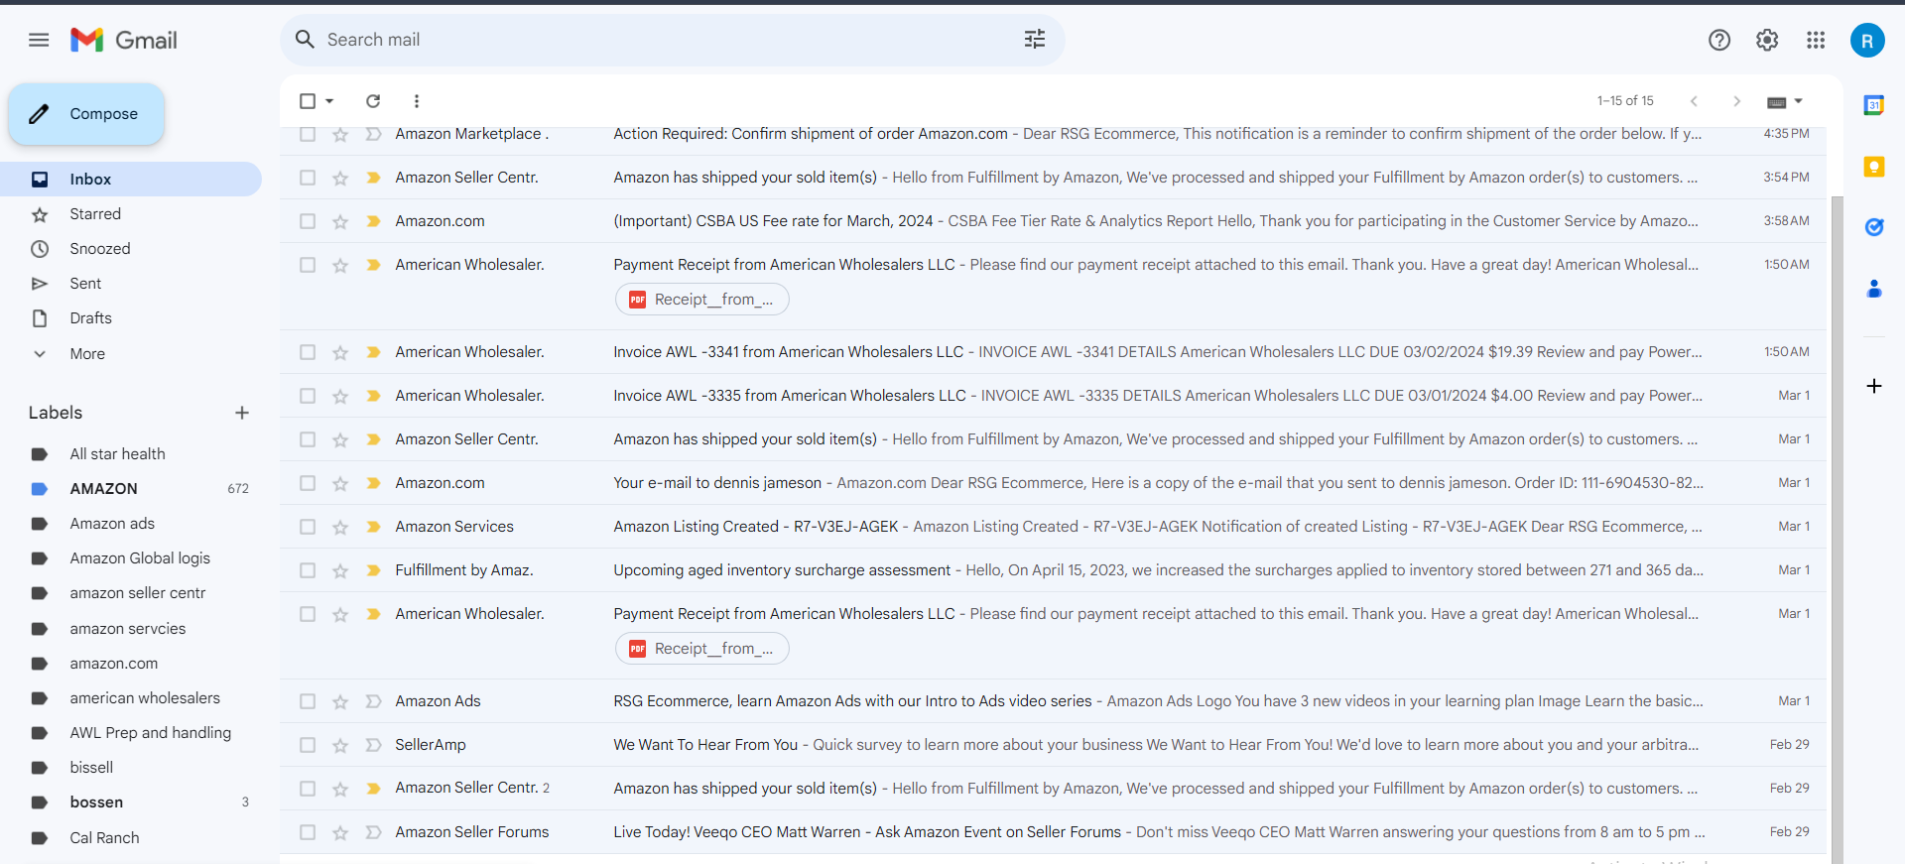Open the main menu hamburger icon
1905x864 pixels.
click(39, 40)
